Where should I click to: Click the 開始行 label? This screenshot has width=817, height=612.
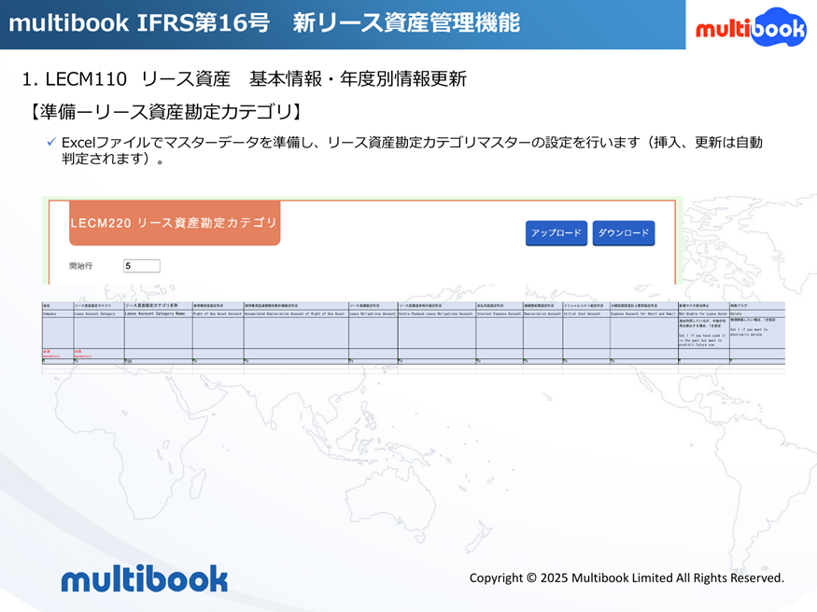click(x=80, y=266)
